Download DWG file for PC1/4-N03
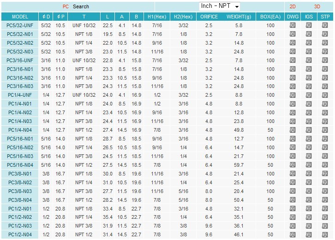 [x=293, y=121]
